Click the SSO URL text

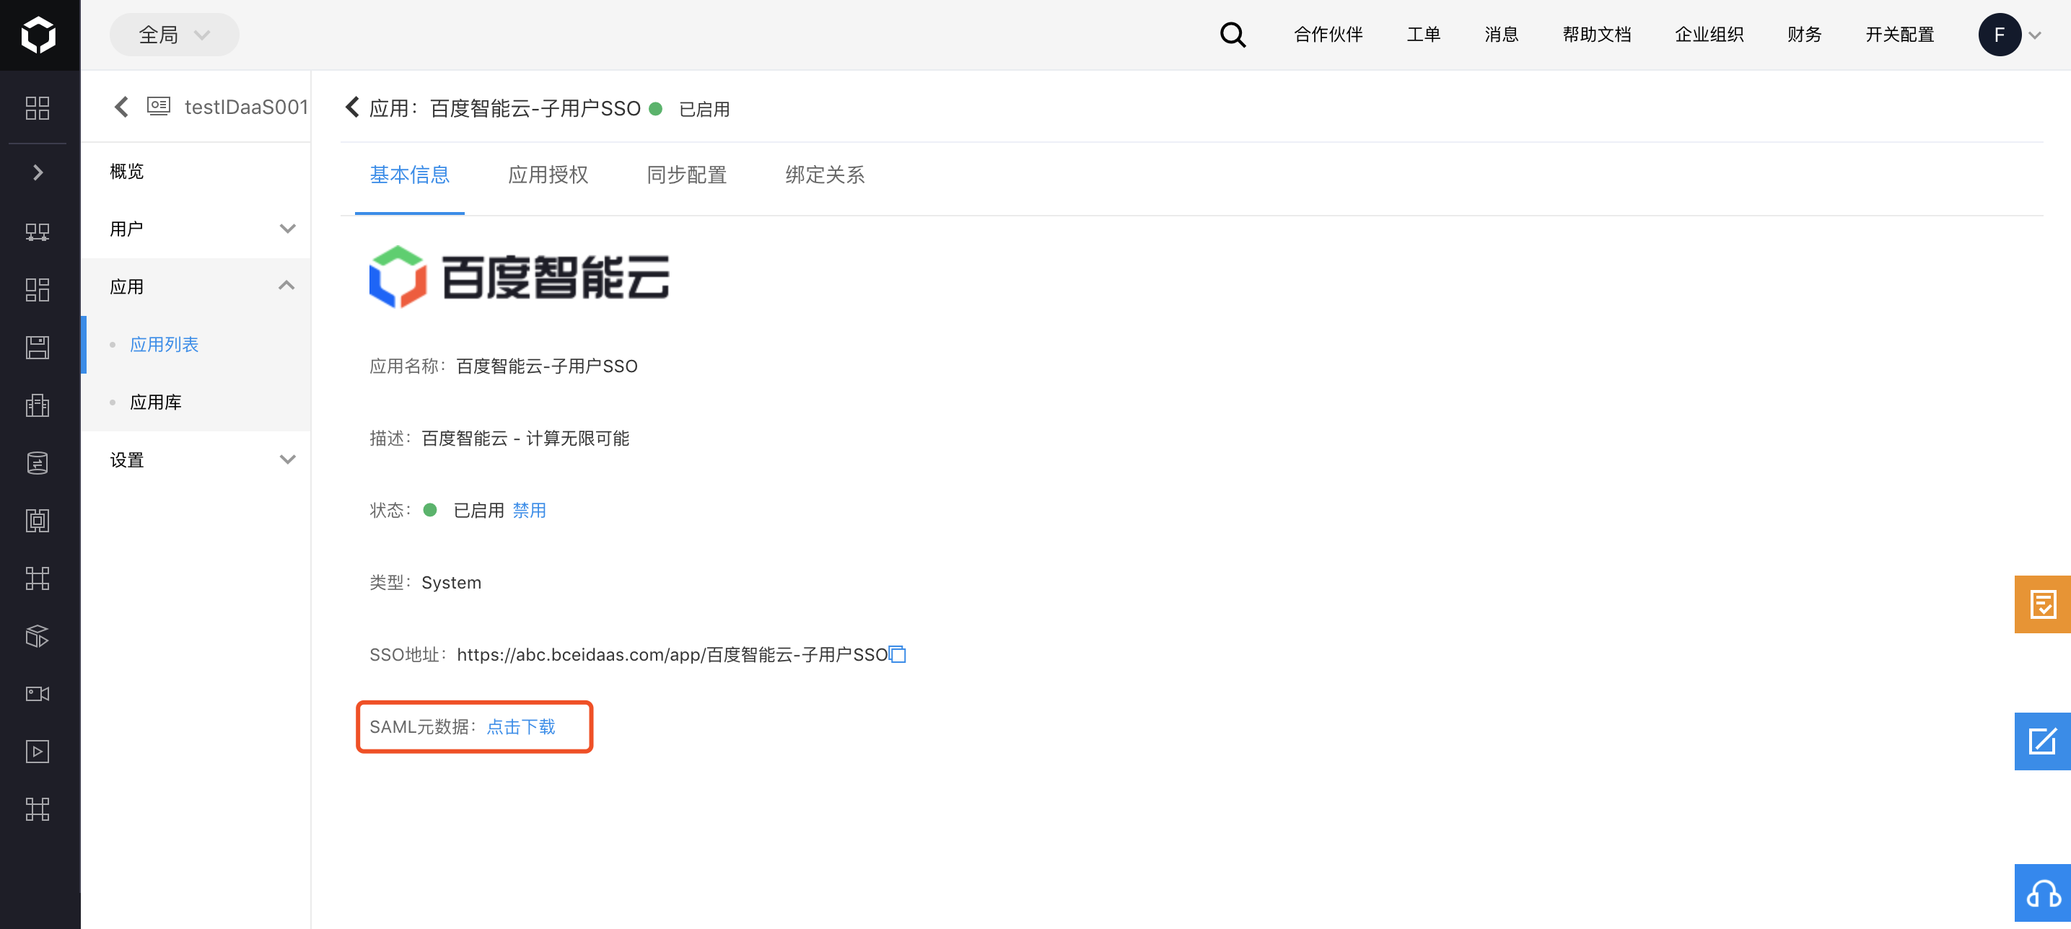pyautogui.click(x=672, y=655)
